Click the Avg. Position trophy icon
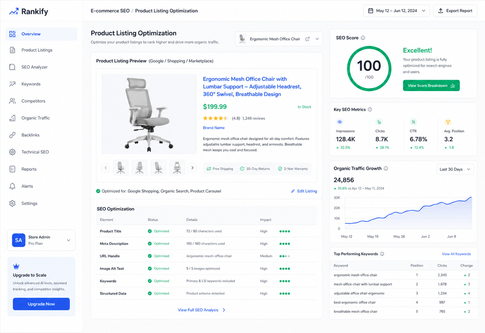The image size is (485, 333). (x=448, y=122)
